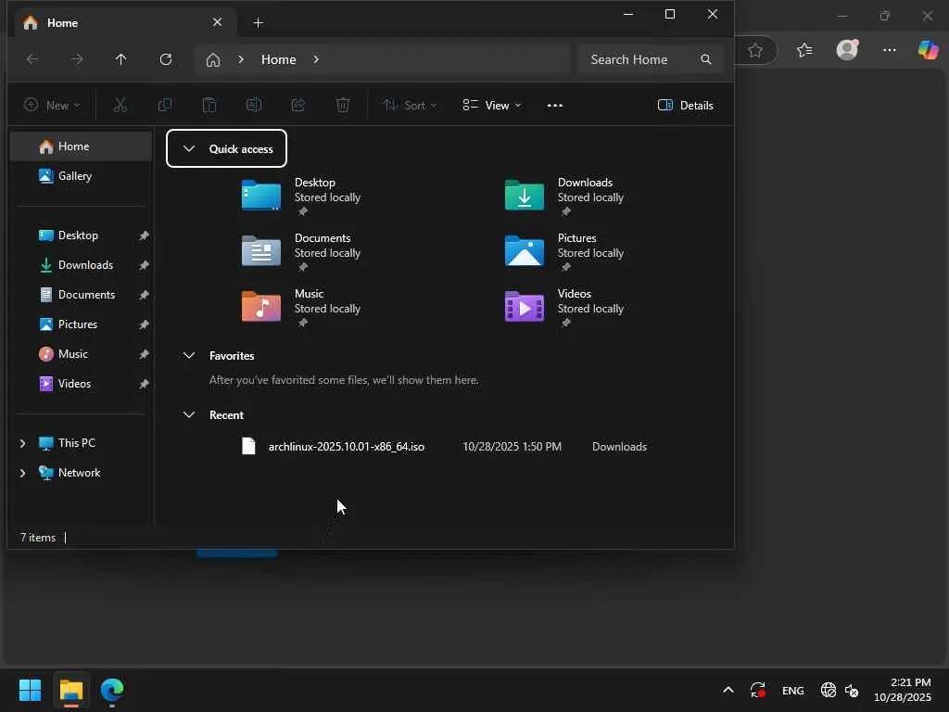
Task: Collapse the Quick access section
Action: click(x=189, y=148)
